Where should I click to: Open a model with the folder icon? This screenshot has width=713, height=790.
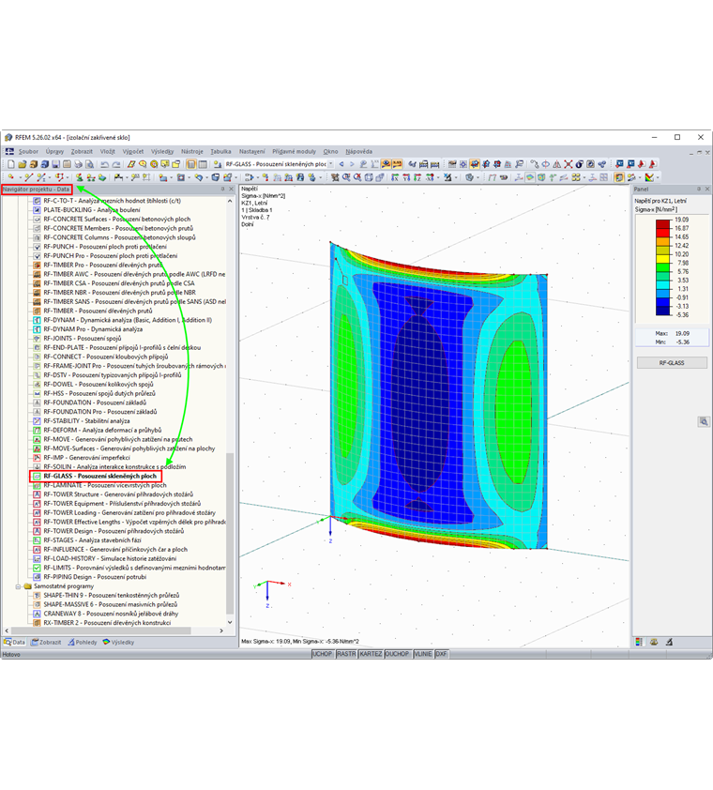23,164
